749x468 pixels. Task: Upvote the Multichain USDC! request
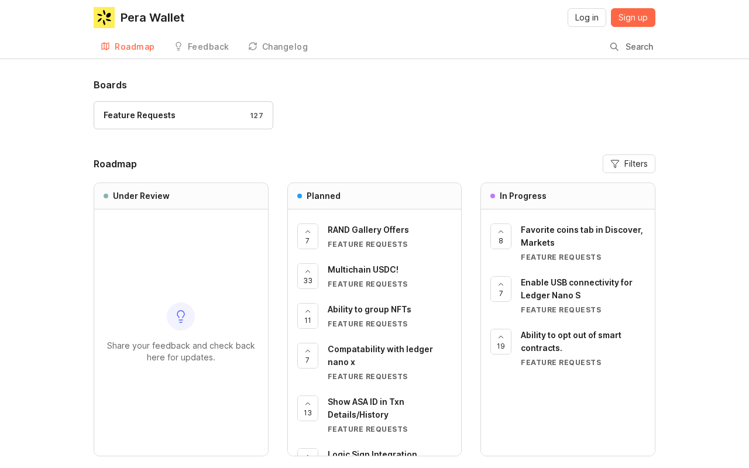[308, 276]
